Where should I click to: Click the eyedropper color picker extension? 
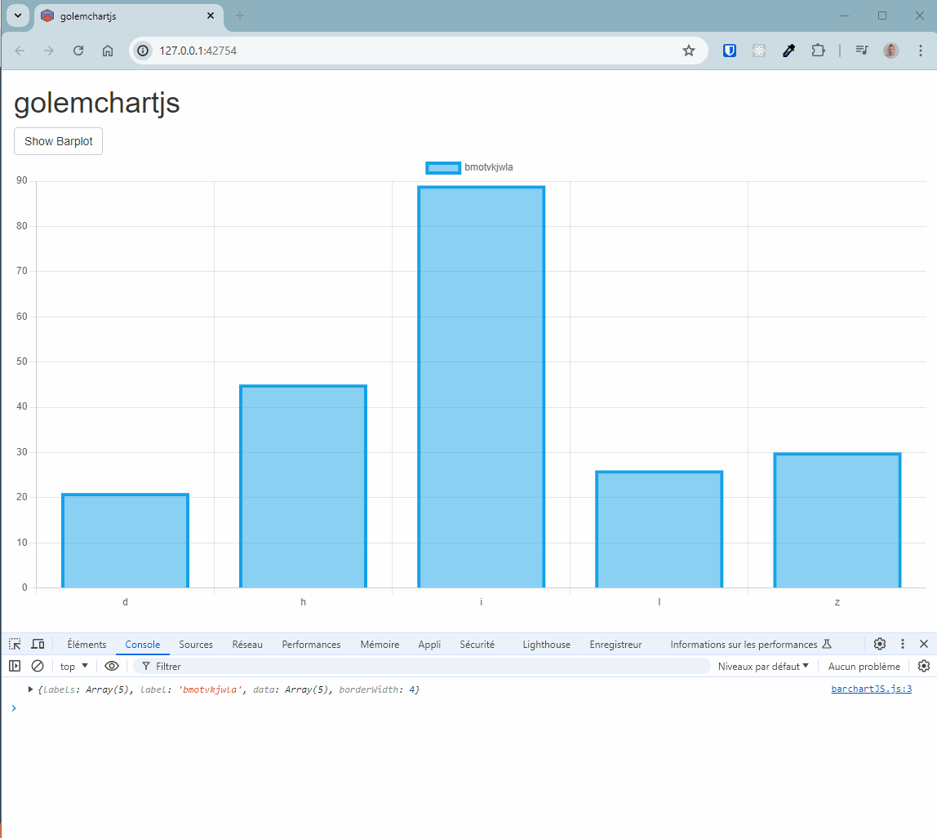[x=788, y=51]
